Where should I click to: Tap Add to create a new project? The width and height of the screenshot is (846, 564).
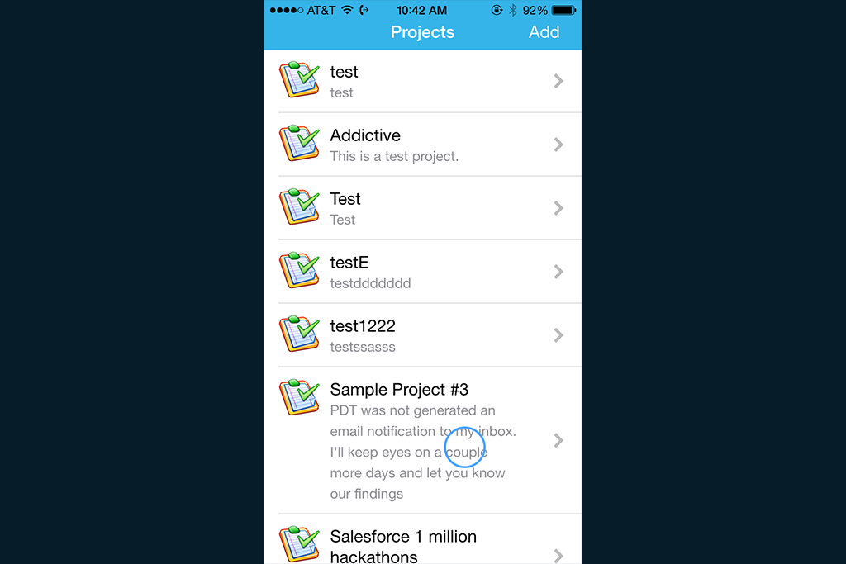544,32
